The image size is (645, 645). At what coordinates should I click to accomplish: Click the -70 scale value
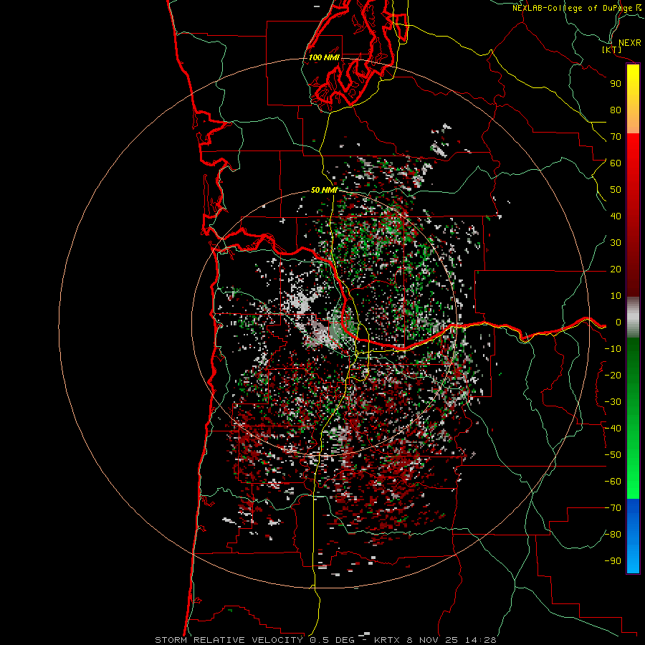(x=613, y=508)
